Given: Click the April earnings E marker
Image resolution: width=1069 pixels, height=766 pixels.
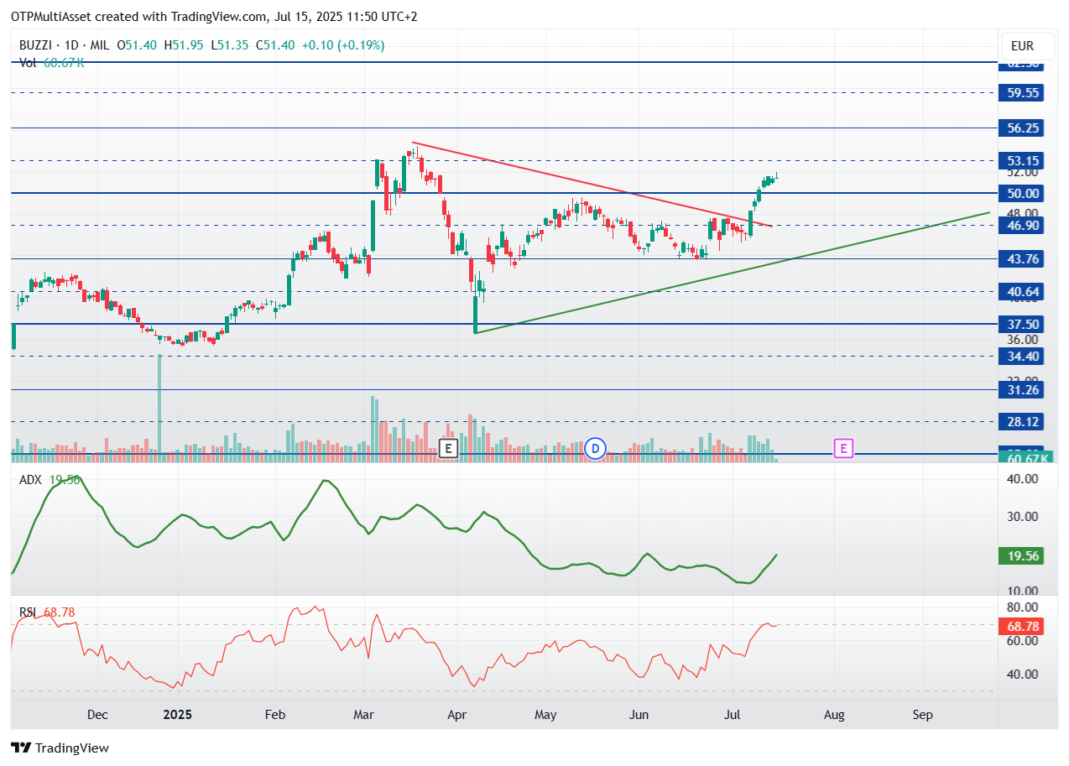Looking at the screenshot, I should pos(448,448).
